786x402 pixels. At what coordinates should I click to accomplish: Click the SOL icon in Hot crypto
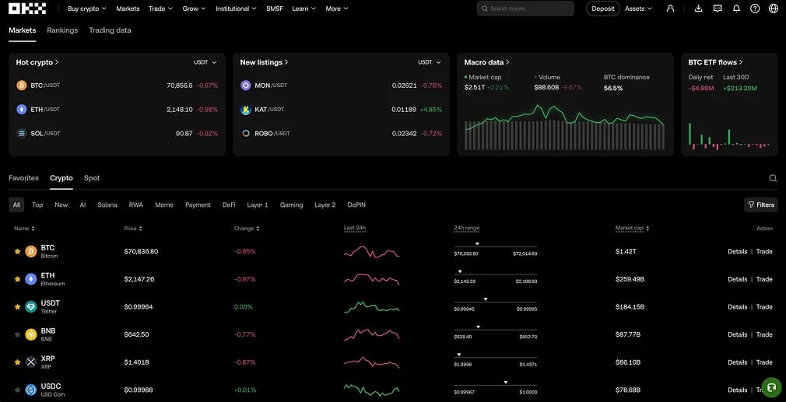point(22,133)
